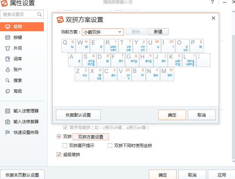The width and height of the screenshot is (235, 179).
Task: Uncheck 超级简拼 checkbox
Action: (59, 155)
